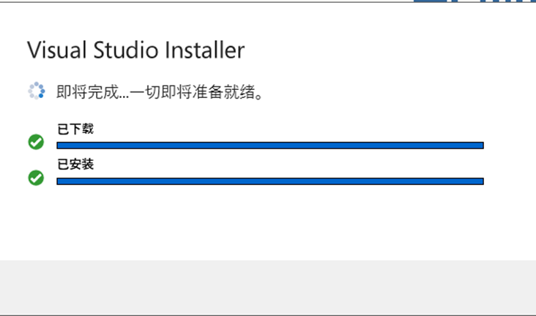536x316 pixels.
Task: Click the 载 character in 已下载 label
Action: point(88,129)
